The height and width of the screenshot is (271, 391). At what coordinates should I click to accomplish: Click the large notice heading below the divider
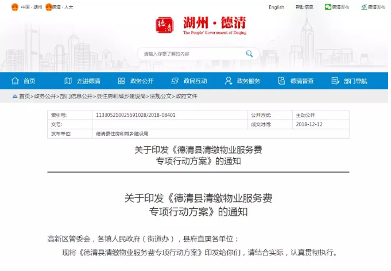(198, 205)
